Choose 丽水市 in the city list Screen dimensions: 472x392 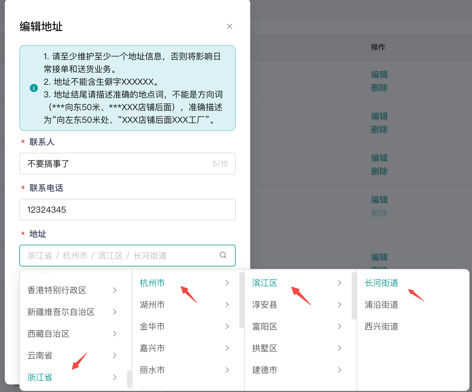[152, 370]
